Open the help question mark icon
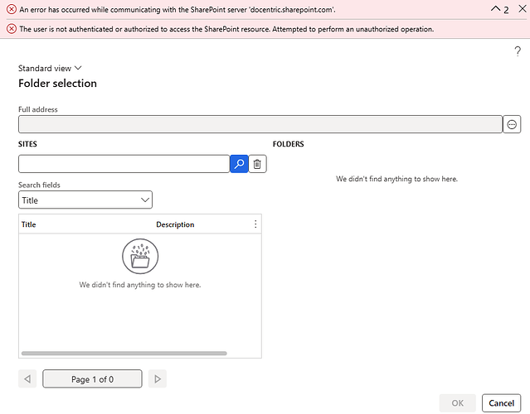The image size is (530, 414). pyautogui.click(x=518, y=51)
